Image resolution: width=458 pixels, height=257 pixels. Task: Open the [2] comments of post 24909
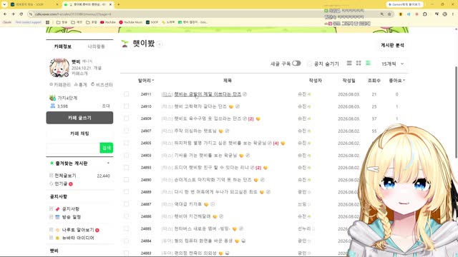[x=250, y=119]
